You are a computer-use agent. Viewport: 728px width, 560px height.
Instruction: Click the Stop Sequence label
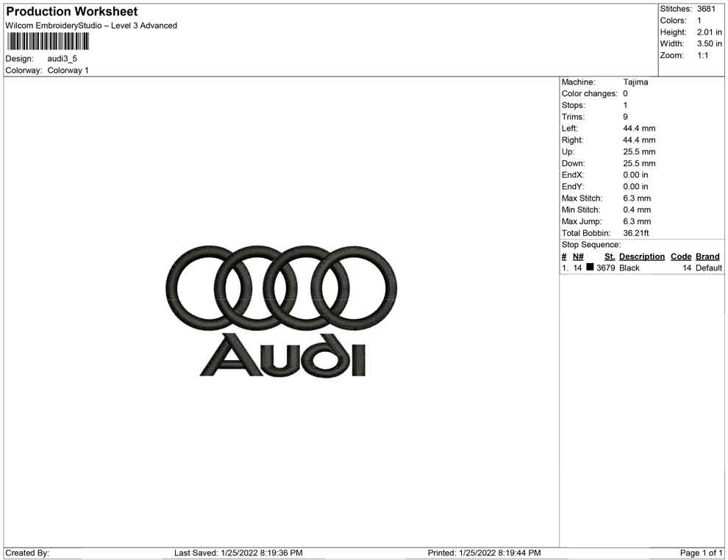tap(591, 245)
